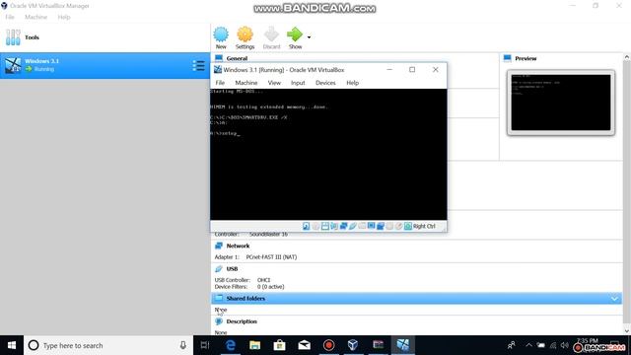Open the File menu in the running VM window
The width and height of the screenshot is (631, 355).
pos(220,83)
